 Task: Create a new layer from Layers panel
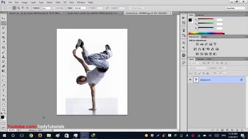pyautogui.click(x=237, y=130)
